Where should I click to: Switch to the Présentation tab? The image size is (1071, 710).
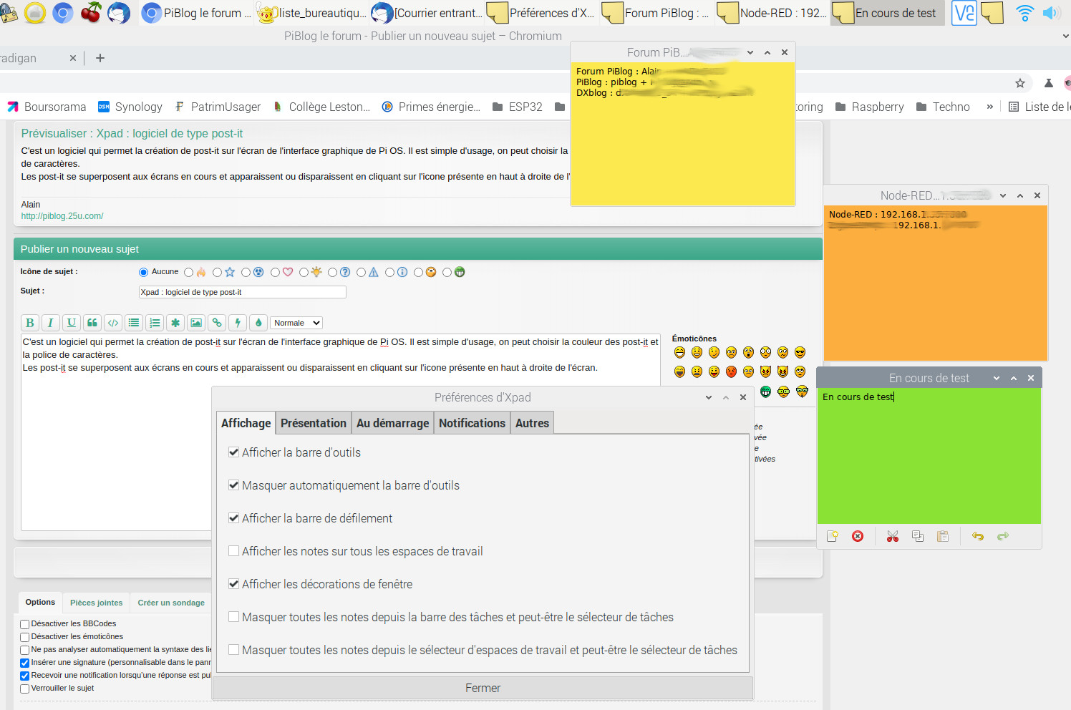pos(313,423)
